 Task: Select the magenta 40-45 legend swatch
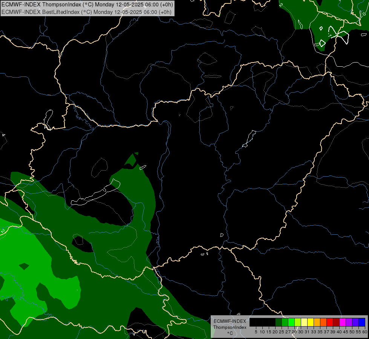point(343,322)
